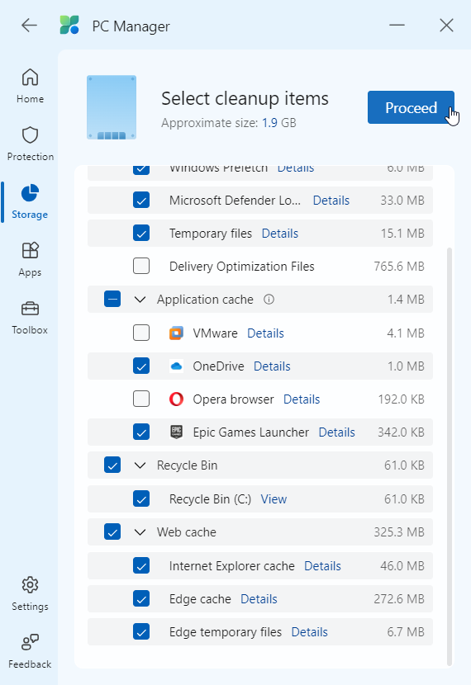Click the disk drive image
471x685 pixels.
(112, 107)
